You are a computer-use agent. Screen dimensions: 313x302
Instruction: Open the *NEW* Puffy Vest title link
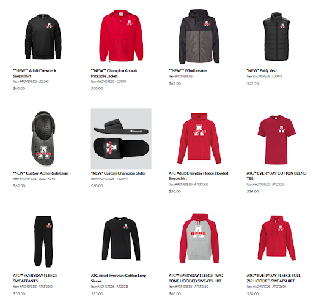[x=262, y=70]
